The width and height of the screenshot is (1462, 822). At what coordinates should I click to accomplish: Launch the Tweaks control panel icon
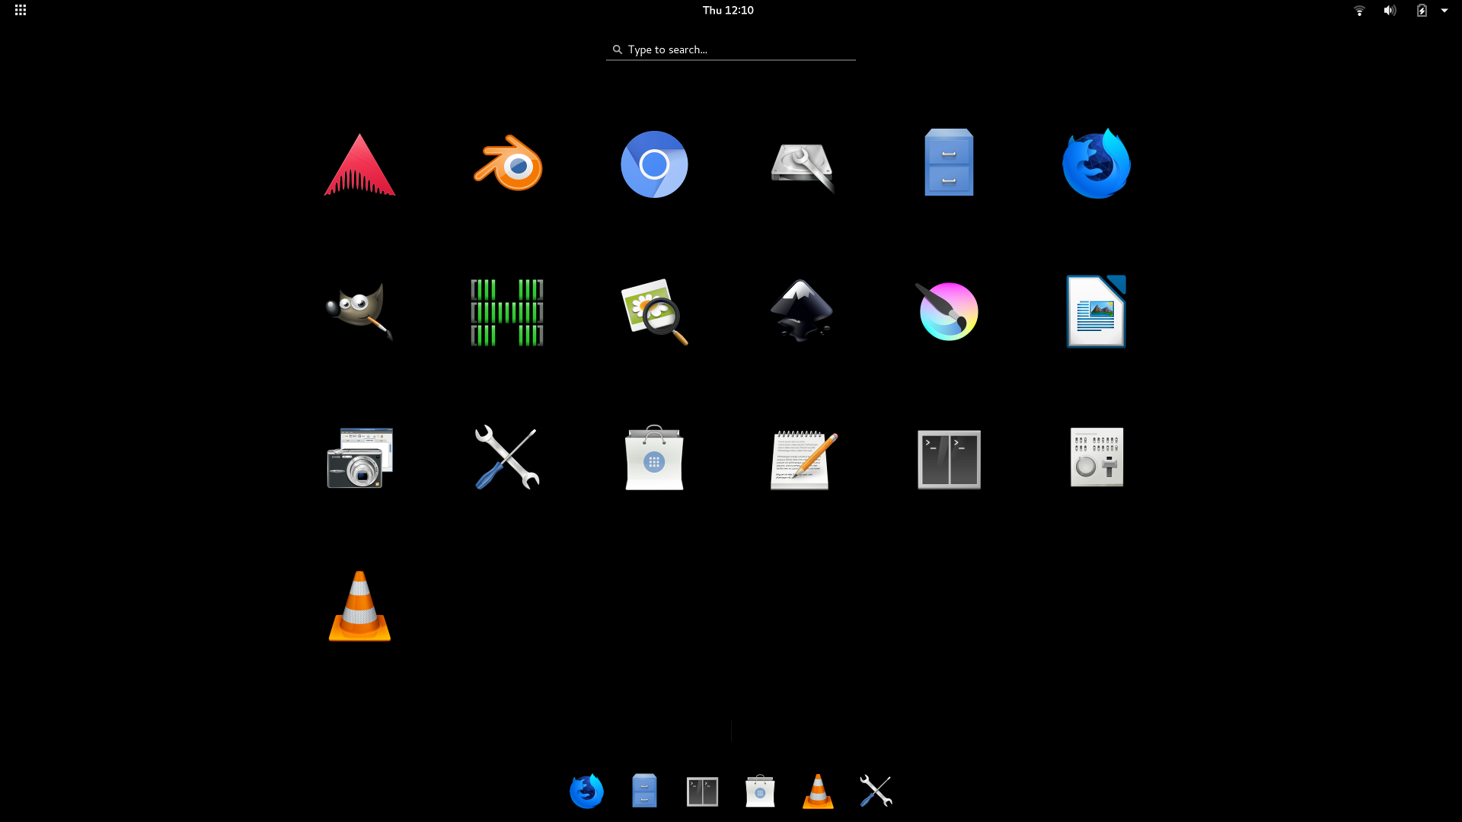(1096, 457)
